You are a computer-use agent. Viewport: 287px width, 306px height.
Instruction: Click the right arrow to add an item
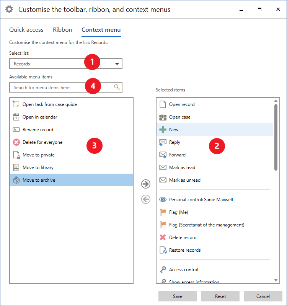point(145,184)
